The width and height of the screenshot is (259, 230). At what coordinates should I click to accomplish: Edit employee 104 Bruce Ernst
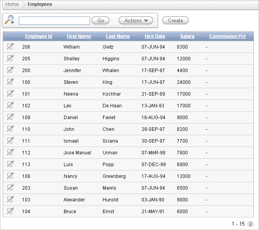[x=10, y=211]
